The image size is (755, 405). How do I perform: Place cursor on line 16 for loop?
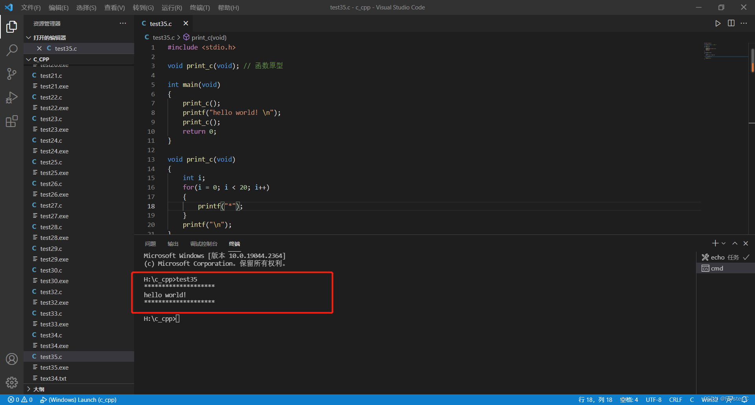click(x=226, y=188)
